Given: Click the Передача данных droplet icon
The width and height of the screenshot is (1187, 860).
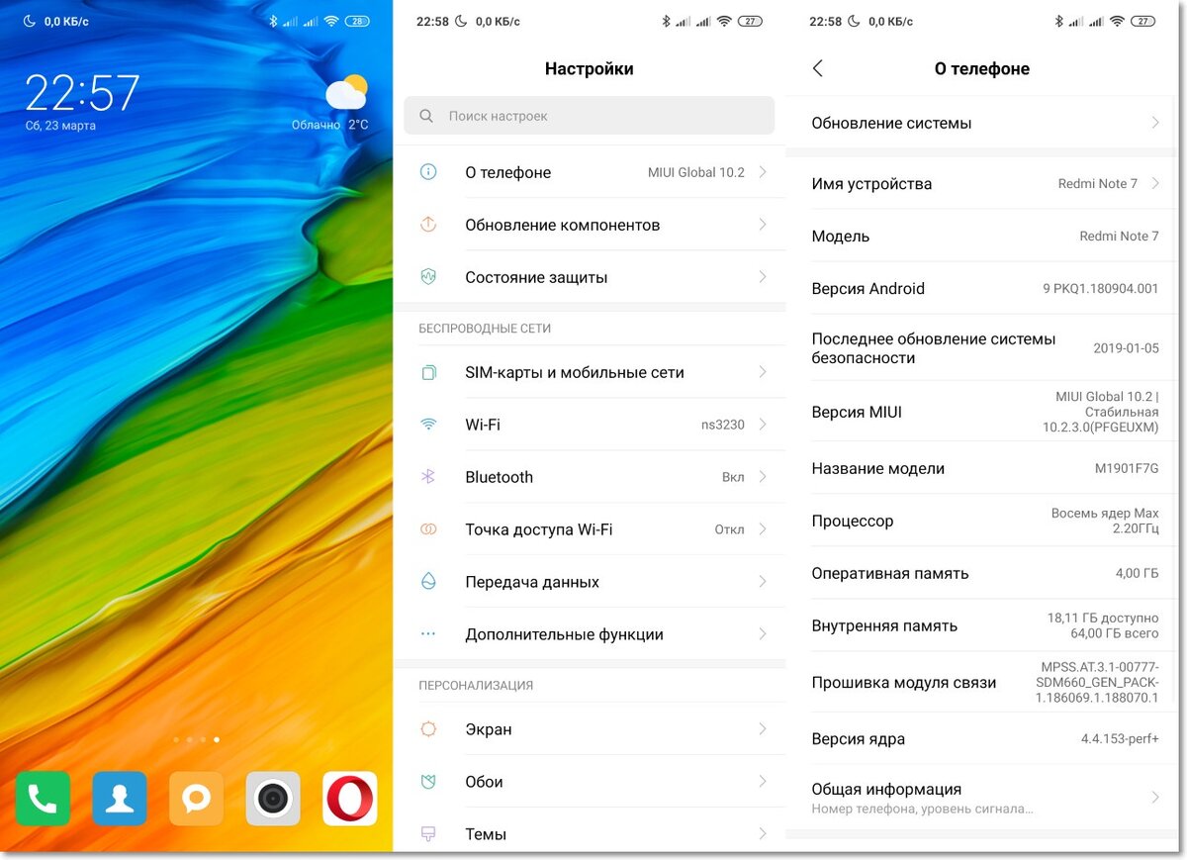Looking at the screenshot, I should tap(428, 581).
